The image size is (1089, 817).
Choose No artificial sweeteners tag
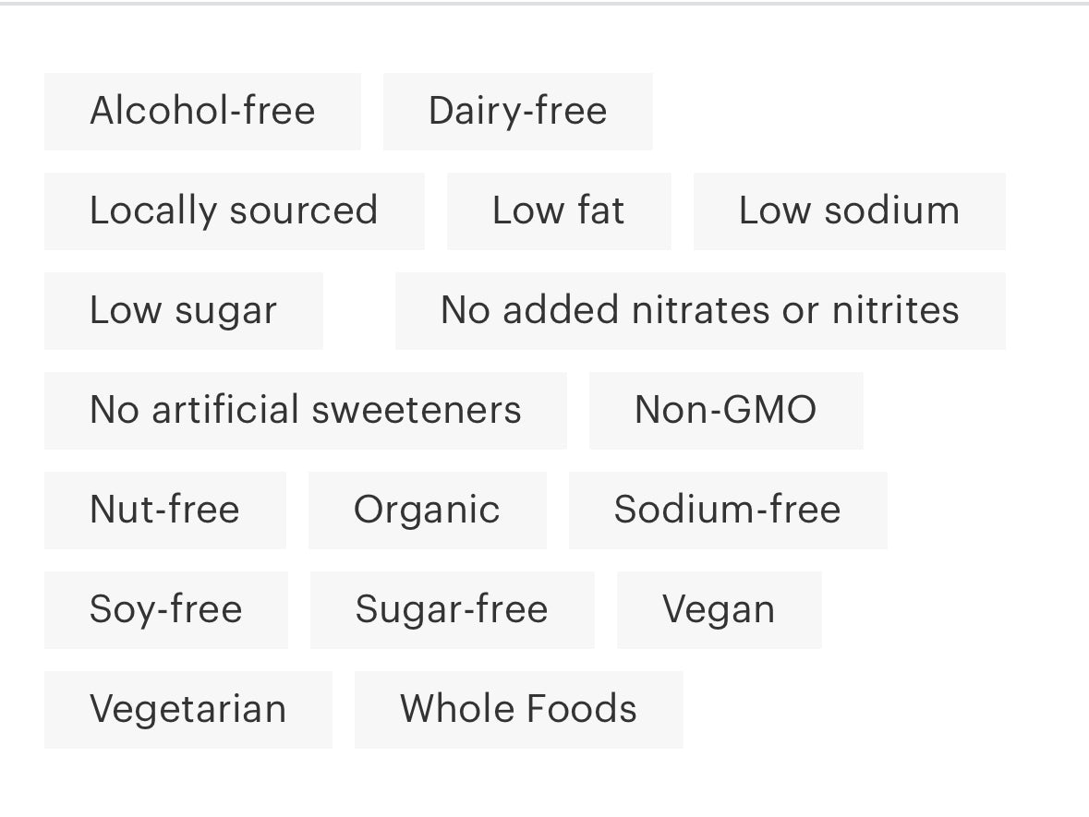305,411
